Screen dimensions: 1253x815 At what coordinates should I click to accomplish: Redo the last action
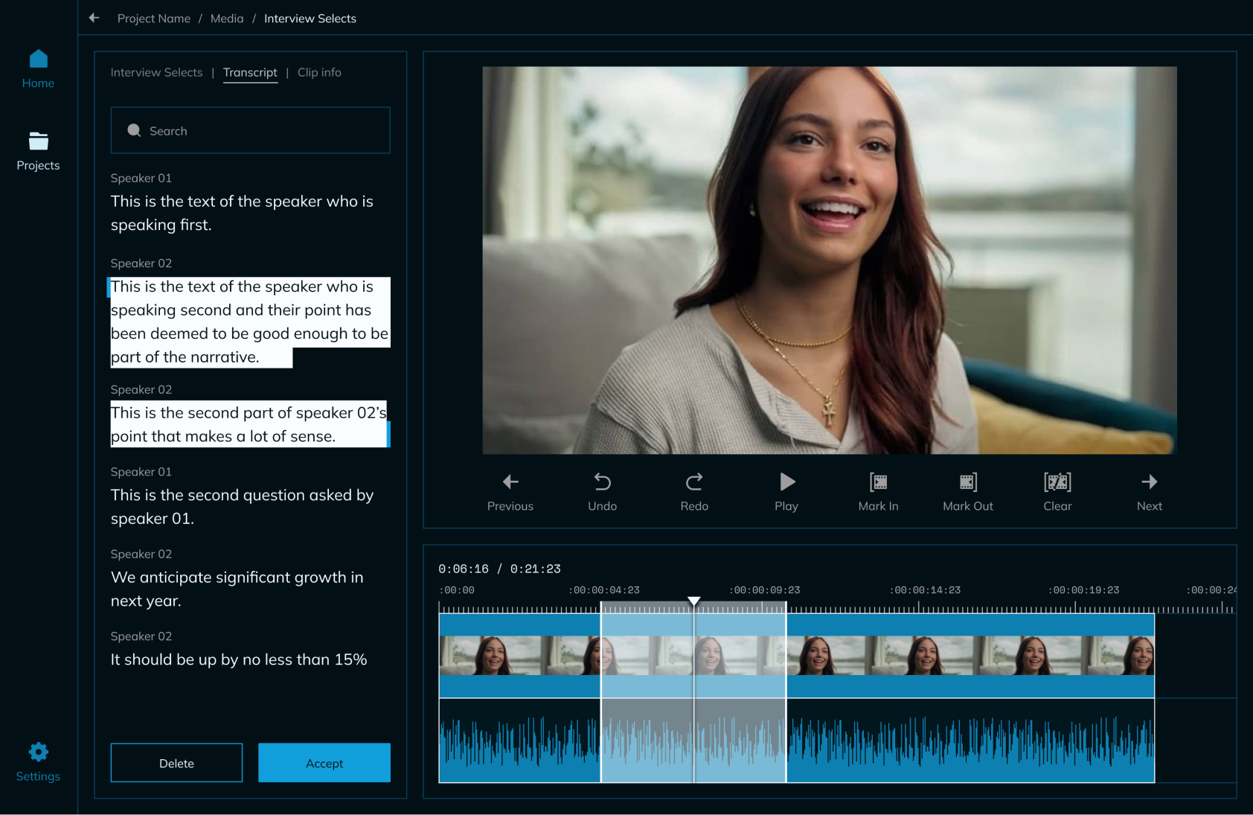pyautogui.click(x=693, y=482)
